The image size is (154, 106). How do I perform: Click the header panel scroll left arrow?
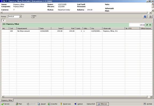coord(1,13)
